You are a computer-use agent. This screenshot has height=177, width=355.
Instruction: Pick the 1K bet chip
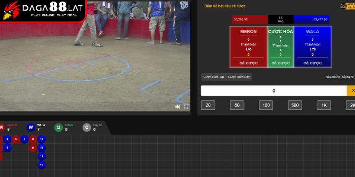[x=323, y=105]
